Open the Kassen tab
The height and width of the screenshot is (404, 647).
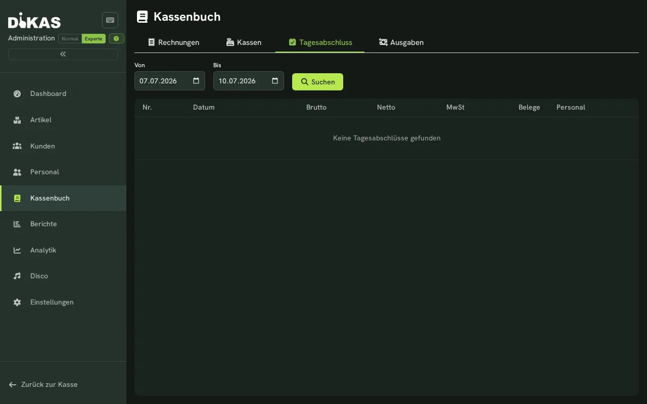(x=244, y=42)
